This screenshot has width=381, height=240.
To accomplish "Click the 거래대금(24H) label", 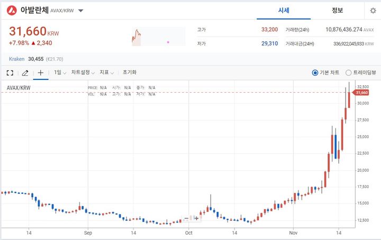I will (300, 44).
